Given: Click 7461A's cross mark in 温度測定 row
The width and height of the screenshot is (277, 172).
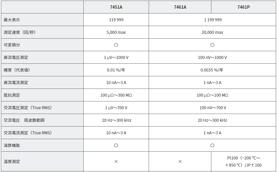Looking at the screenshot, I should (180, 162).
